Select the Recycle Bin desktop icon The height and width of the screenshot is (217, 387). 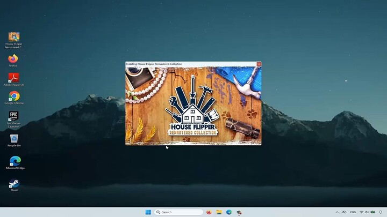pos(14,140)
